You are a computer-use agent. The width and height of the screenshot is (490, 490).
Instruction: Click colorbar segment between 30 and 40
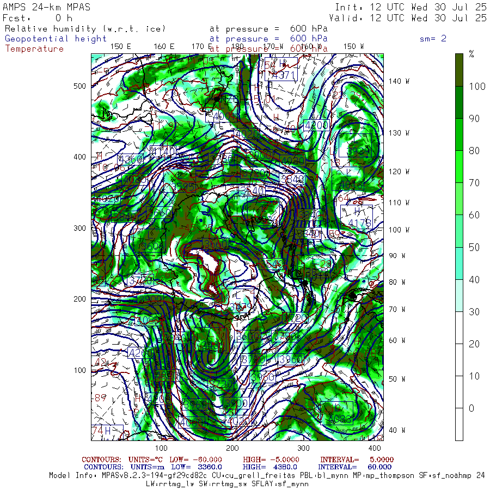tap(459, 295)
